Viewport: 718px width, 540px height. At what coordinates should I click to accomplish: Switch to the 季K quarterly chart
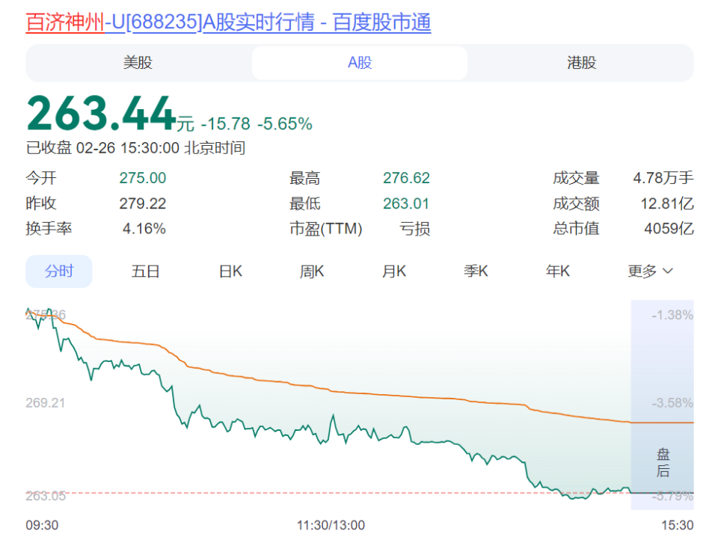coord(476,271)
